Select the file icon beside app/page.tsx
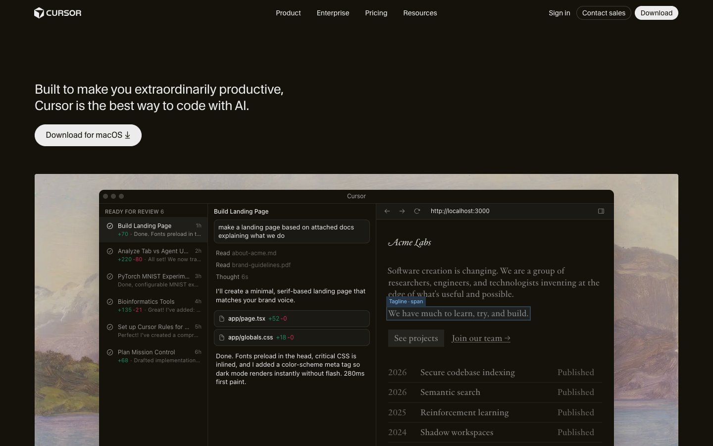Screen dimensions: 713x446 pos(222,319)
